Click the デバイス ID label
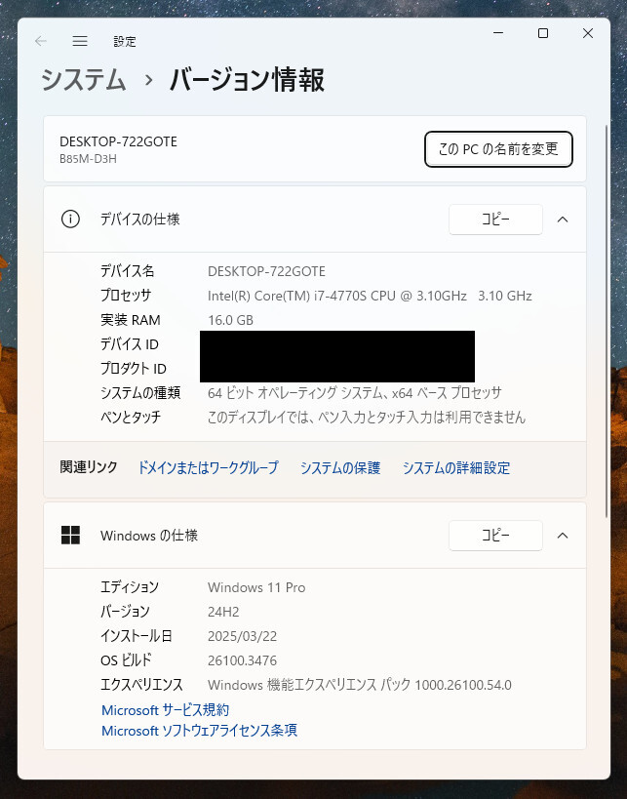This screenshot has width=627, height=799. click(x=130, y=344)
